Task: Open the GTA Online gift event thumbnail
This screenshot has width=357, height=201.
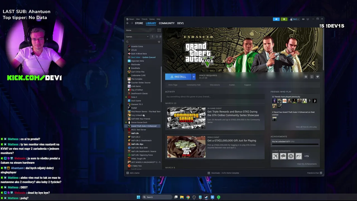Action: point(186,147)
